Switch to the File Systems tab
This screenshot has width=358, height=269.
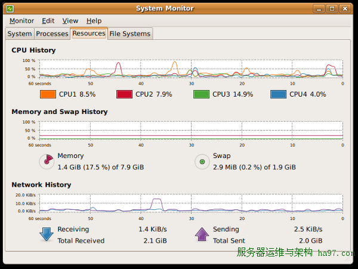pyautogui.click(x=129, y=34)
